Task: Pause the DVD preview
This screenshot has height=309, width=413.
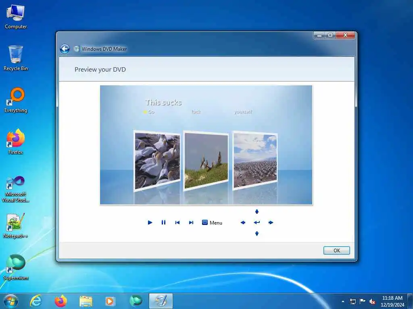Action: [x=164, y=222]
